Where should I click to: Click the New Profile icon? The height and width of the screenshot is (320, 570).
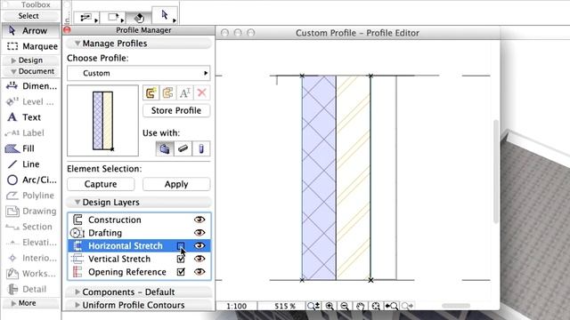(151, 92)
